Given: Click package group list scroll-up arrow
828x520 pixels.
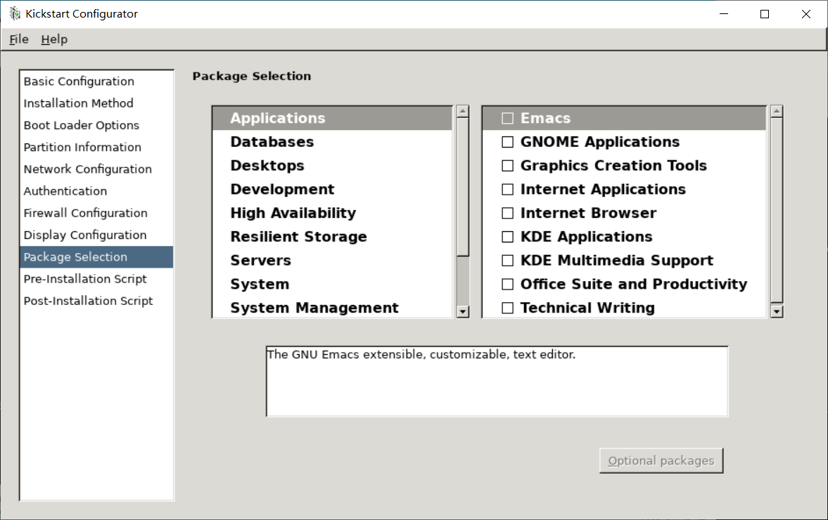Looking at the screenshot, I should [x=776, y=111].
